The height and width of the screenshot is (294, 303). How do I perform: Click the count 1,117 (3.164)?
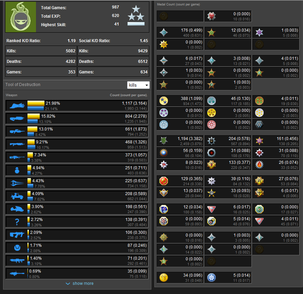click(134, 103)
